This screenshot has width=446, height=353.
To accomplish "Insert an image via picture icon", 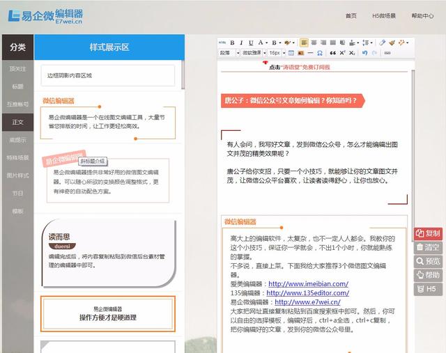I will click(301, 53).
